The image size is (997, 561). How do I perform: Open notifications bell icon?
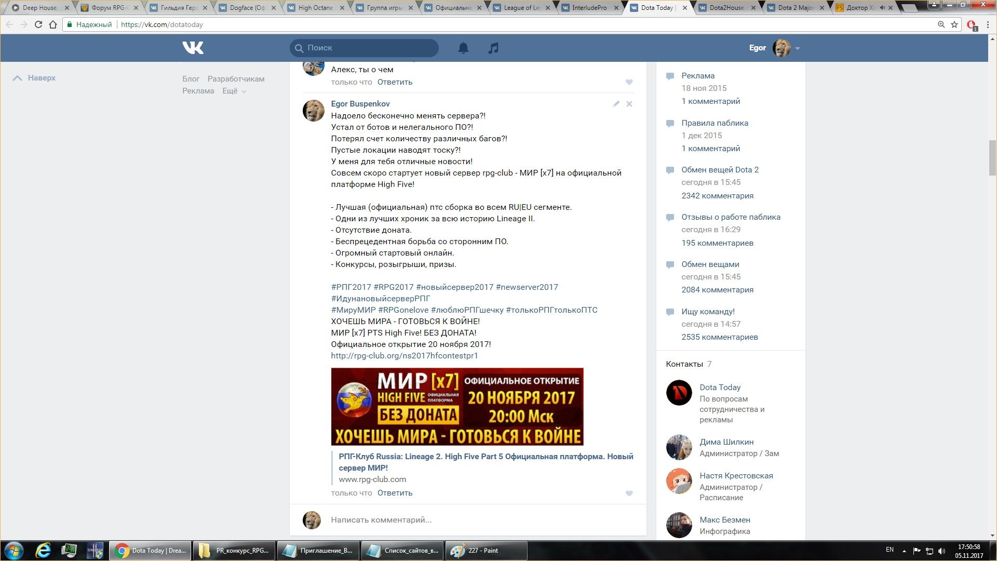pyautogui.click(x=463, y=48)
